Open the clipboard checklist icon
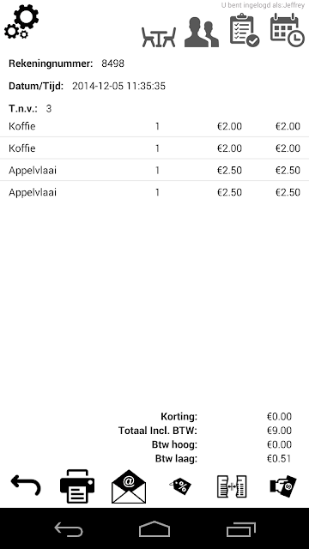309x549 pixels. [x=245, y=30]
